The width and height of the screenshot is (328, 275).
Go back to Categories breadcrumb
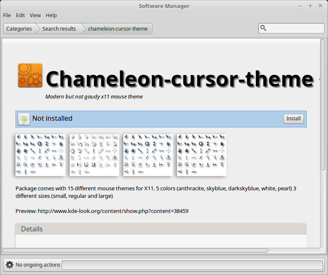(19, 29)
